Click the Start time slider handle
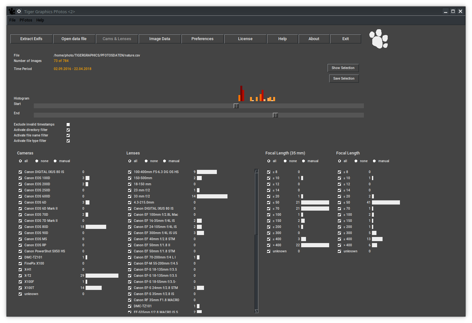The width and height of the screenshot is (472, 323). (x=236, y=106)
